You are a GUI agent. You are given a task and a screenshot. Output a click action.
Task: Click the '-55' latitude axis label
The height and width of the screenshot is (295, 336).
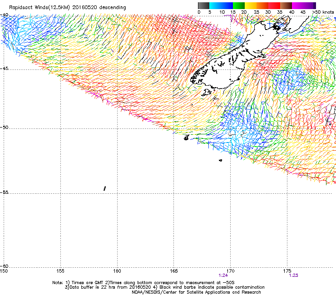(x=4, y=192)
